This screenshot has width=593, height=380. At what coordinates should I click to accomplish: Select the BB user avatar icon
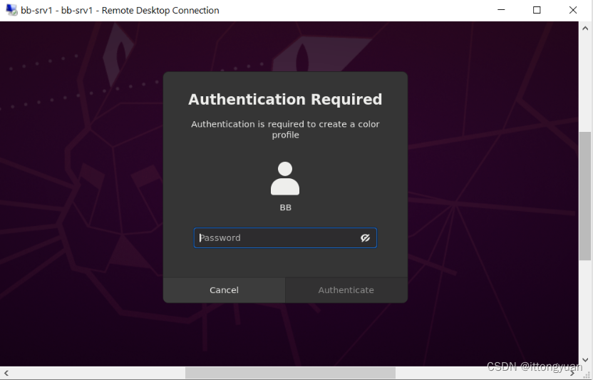[285, 178]
